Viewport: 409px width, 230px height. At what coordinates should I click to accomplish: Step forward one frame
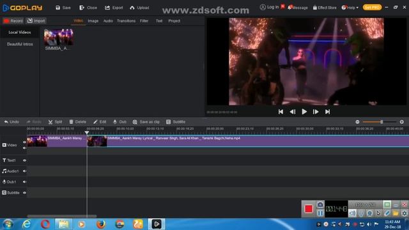tap(316, 112)
